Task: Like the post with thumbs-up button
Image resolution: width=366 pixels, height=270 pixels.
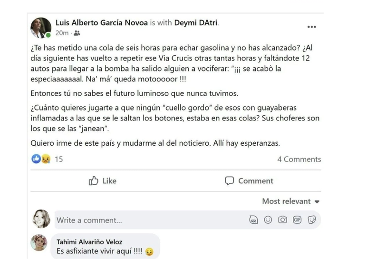Action: click(x=103, y=180)
